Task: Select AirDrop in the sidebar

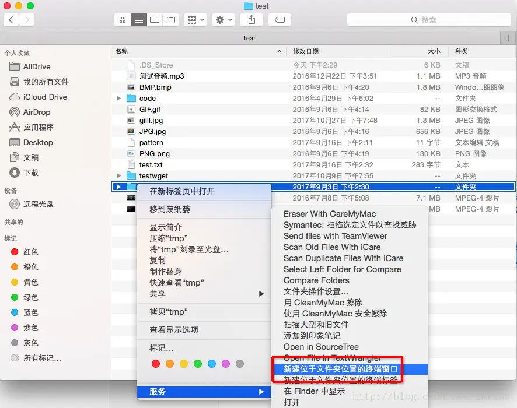Action: pos(35,112)
